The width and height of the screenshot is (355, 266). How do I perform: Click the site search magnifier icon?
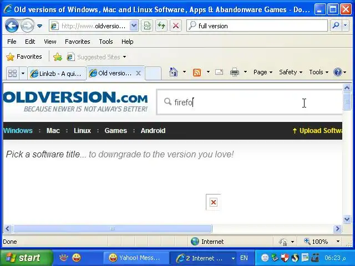pyautogui.click(x=168, y=102)
